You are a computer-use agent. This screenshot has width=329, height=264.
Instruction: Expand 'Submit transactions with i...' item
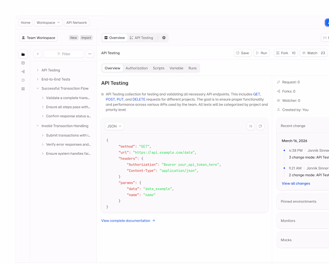click(43, 135)
